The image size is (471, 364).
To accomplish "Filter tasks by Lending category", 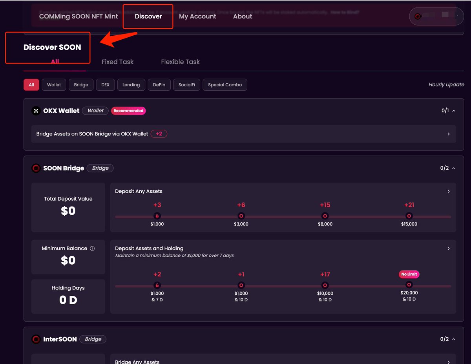I will (x=131, y=85).
